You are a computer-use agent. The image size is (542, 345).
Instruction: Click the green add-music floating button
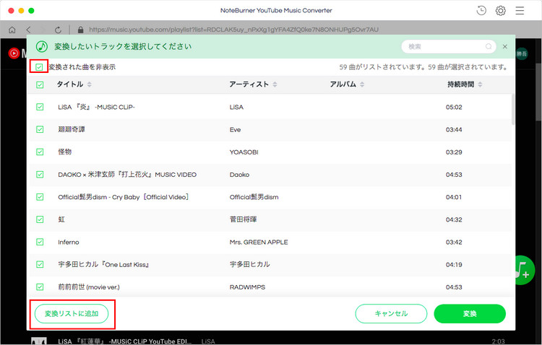525,270
